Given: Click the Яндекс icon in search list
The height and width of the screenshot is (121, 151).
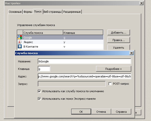Looking at the screenshot, I should [x=20, y=42].
